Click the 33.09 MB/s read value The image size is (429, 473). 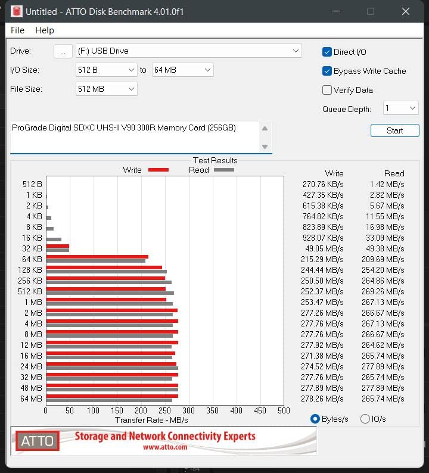(x=385, y=238)
